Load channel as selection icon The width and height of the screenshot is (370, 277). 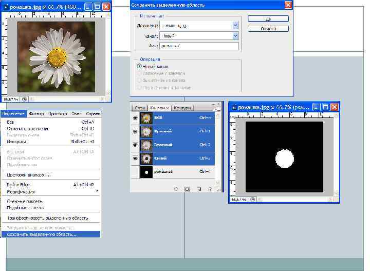[x=176, y=189]
